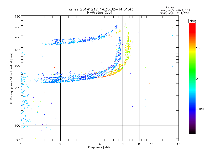
Task: Click y-axis tick label "750"
Action: click(x=17, y=16)
